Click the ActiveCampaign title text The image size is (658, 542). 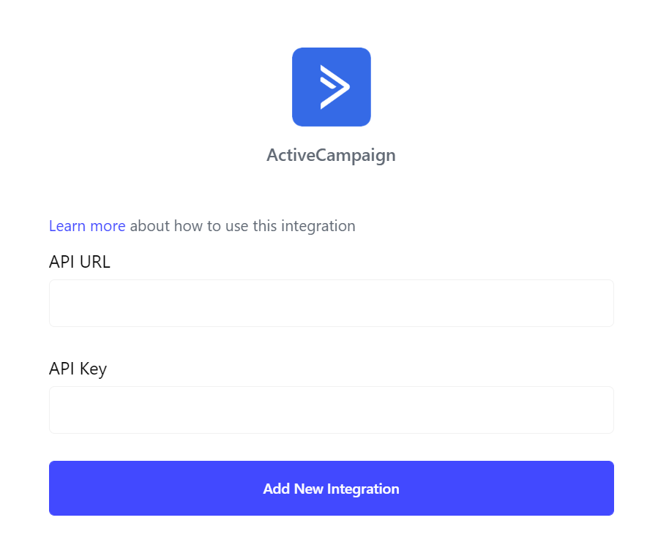(331, 155)
